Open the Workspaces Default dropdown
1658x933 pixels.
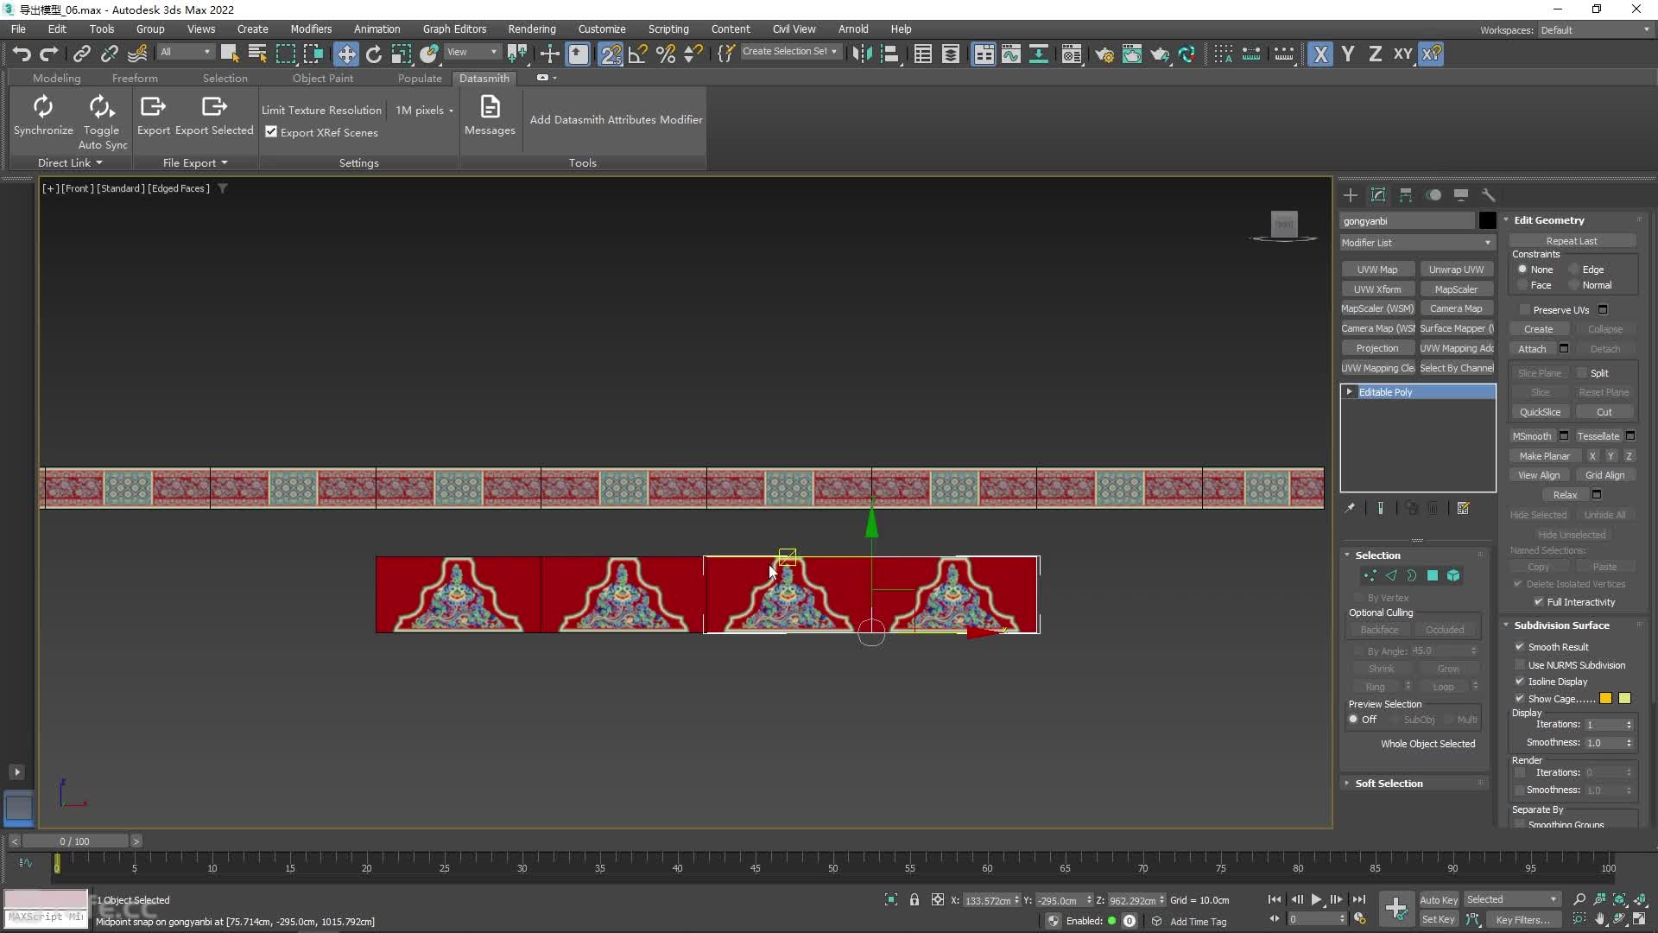click(x=1596, y=30)
